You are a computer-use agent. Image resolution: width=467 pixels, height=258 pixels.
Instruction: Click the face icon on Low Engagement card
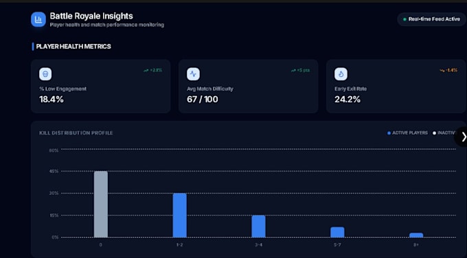coord(45,74)
